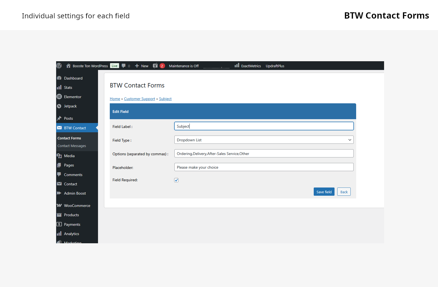
Task: Click the Jetpack icon in sidebar
Action: 59,106
